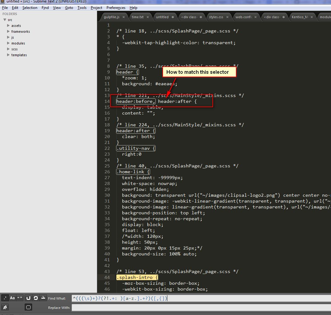
Task: Toggle the loop arrow wrap option
Action: [x=36, y=298]
